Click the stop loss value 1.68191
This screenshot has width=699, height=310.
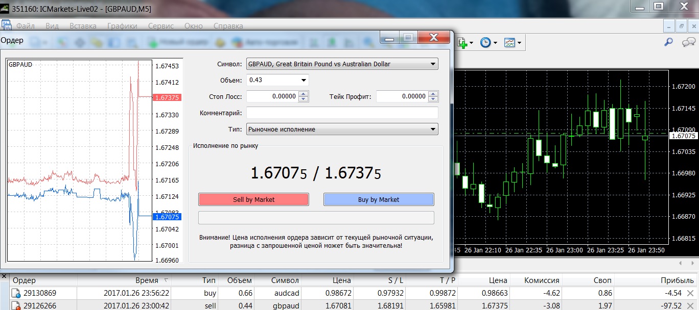click(x=390, y=305)
